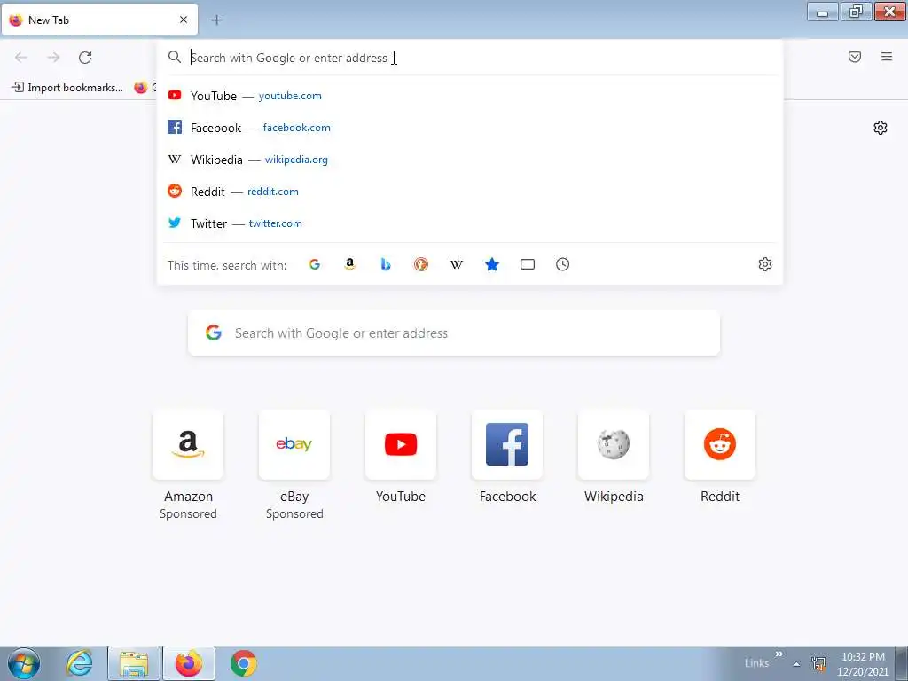Open the Windows Start menu orb
The height and width of the screenshot is (681, 908).
(24, 663)
